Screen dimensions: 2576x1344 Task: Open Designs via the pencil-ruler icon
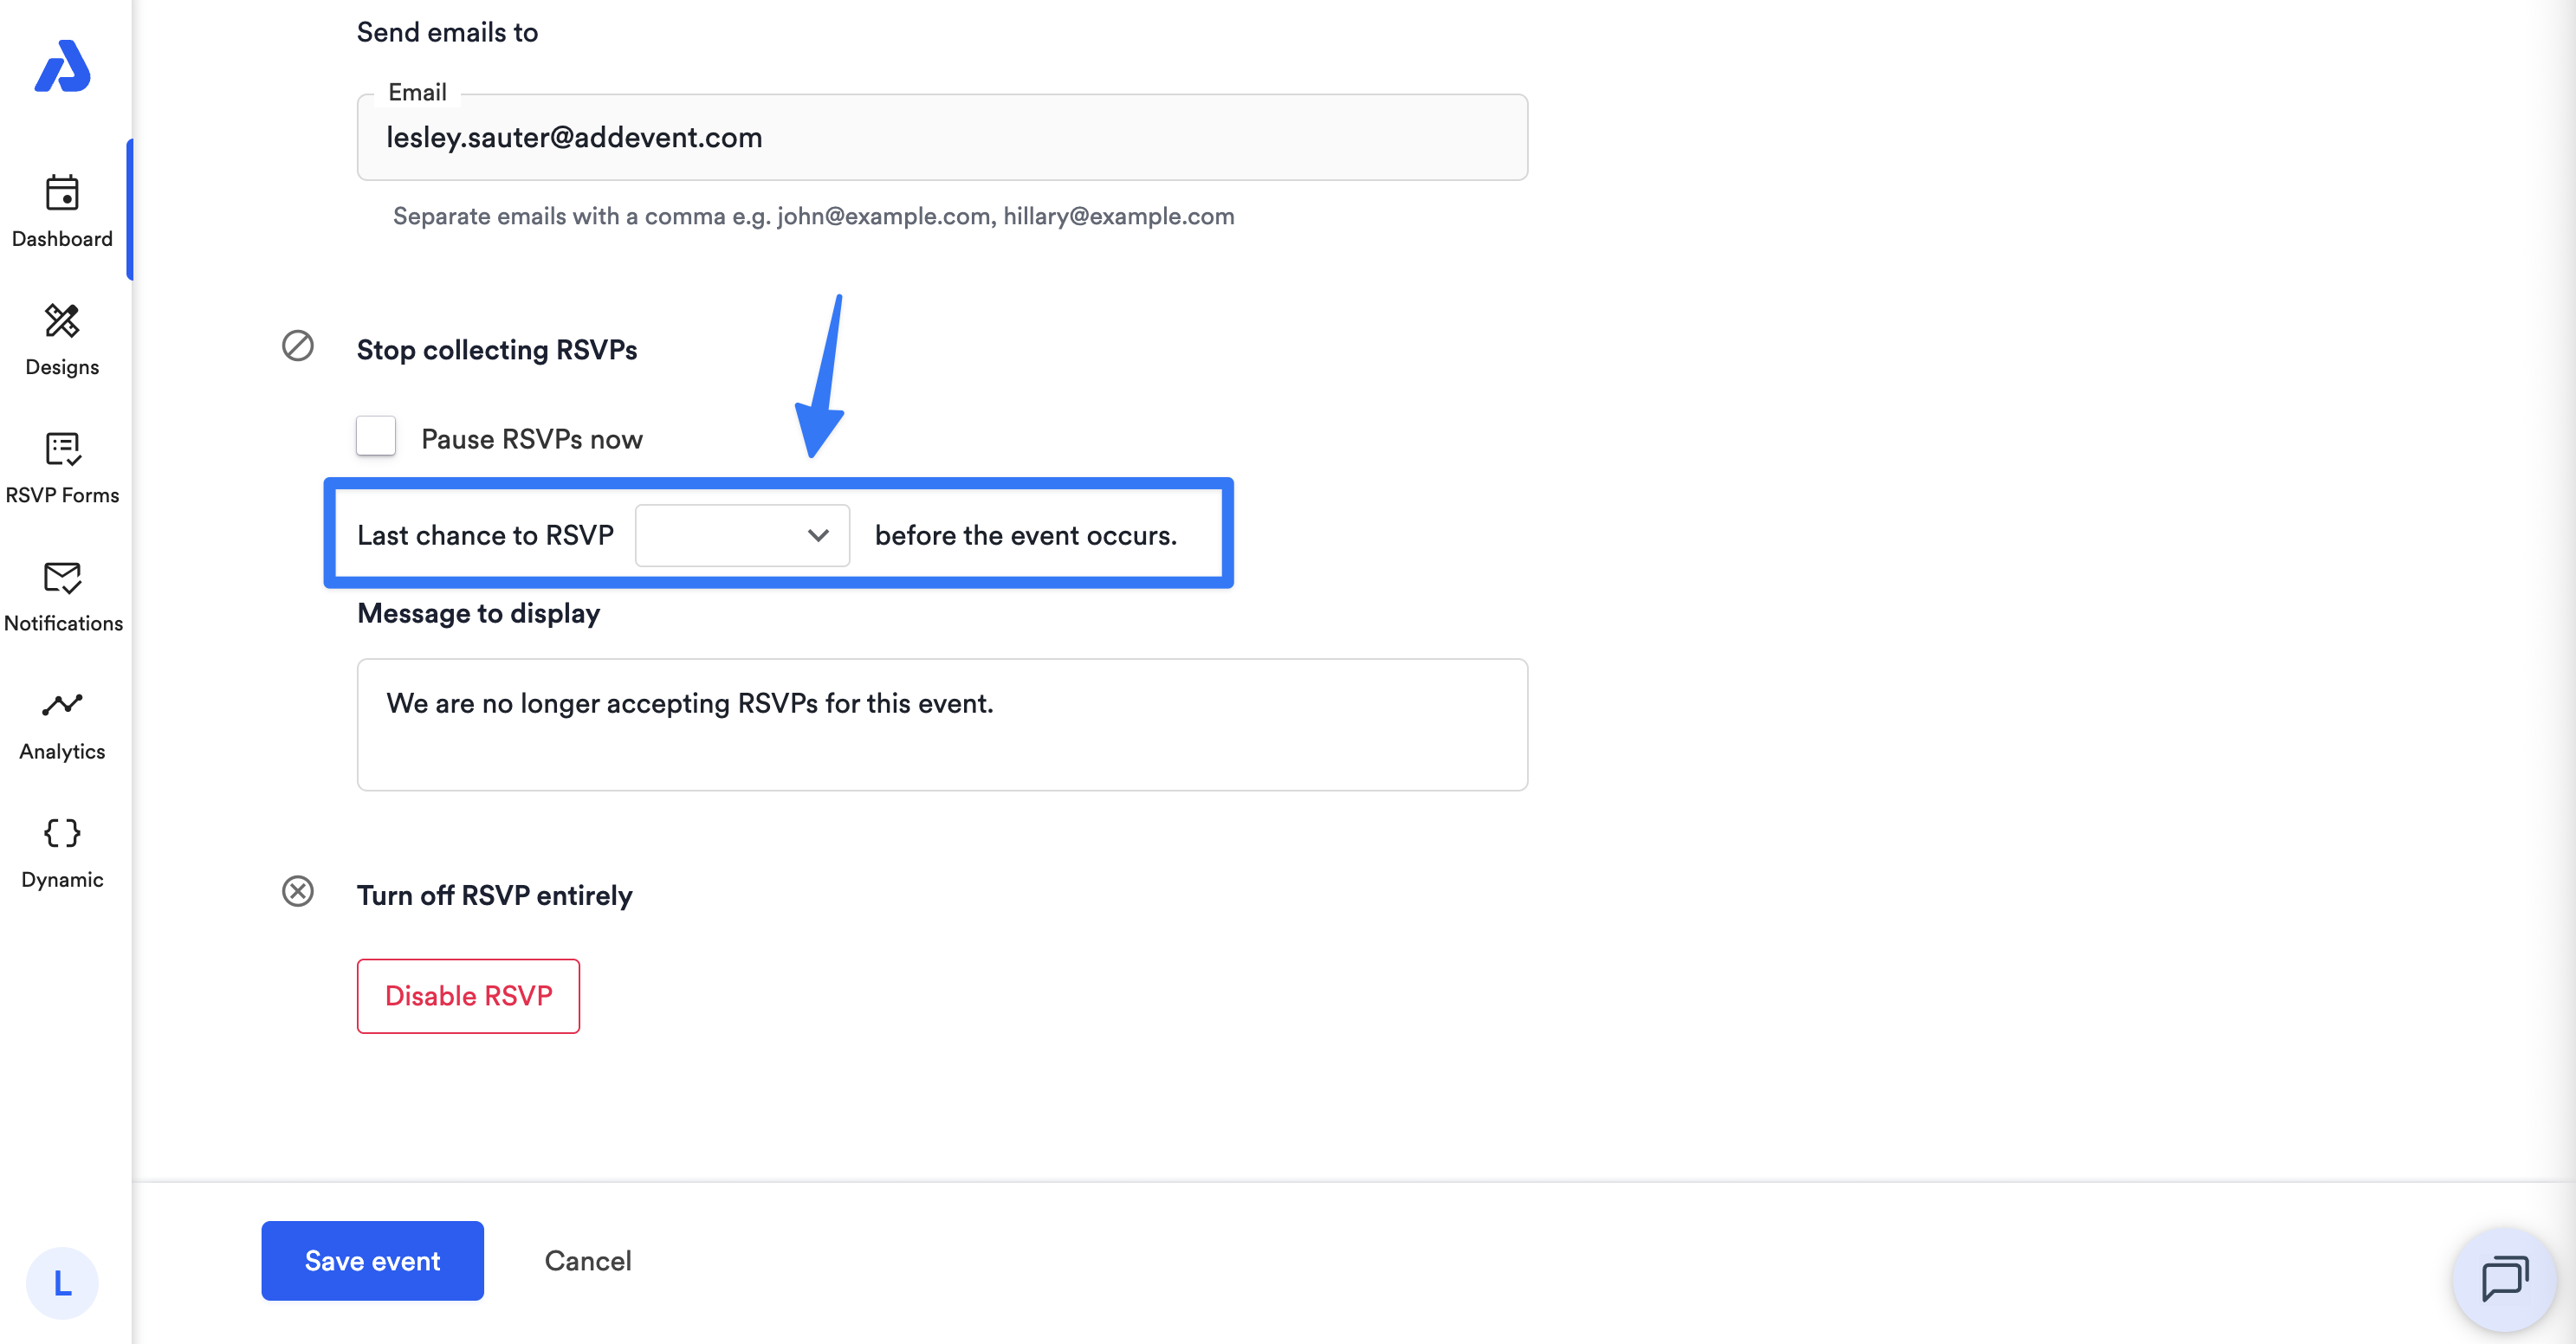click(x=62, y=321)
